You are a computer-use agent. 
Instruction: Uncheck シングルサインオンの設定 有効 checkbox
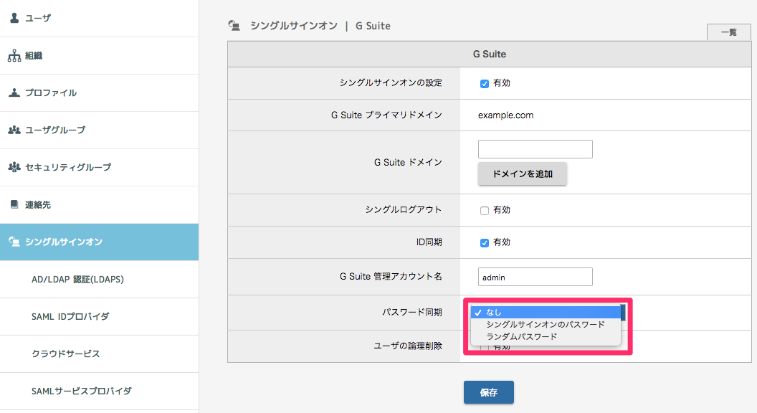coord(484,84)
